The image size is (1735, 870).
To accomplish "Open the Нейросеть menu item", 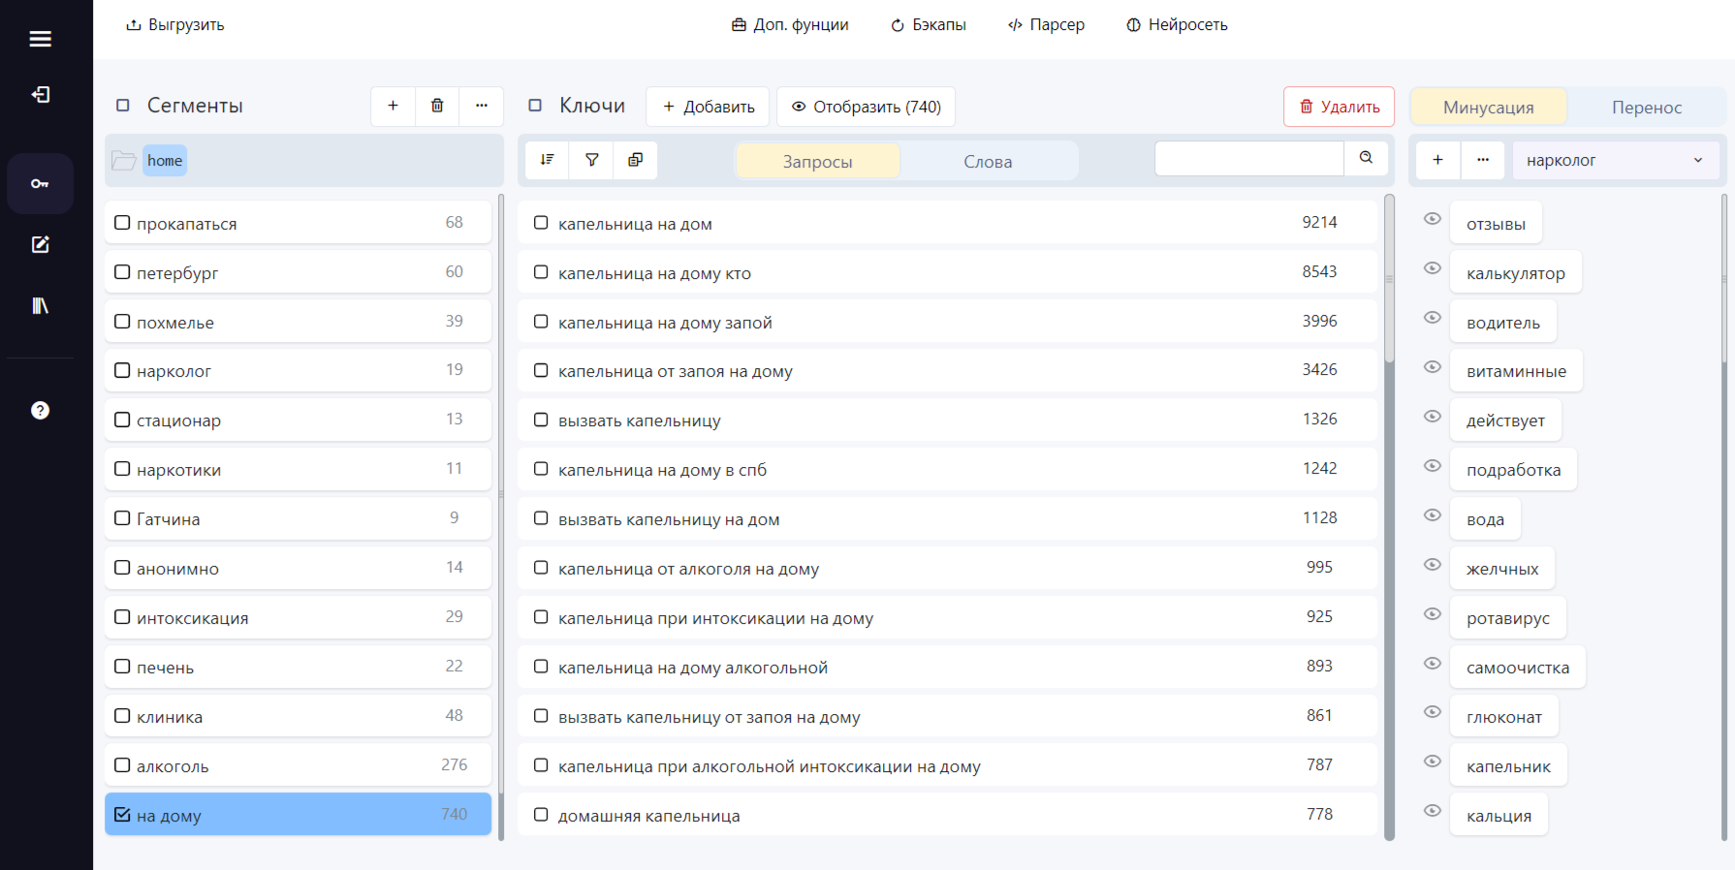I will (x=1177, y=25).
